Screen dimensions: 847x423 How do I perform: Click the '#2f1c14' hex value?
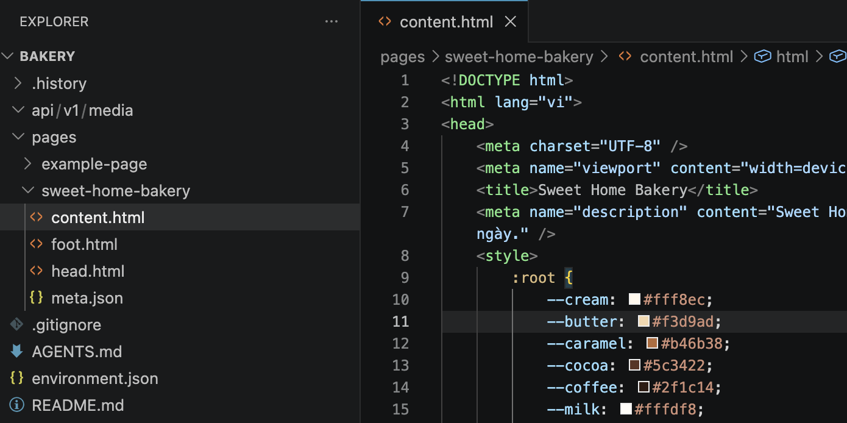click(683, 388)
